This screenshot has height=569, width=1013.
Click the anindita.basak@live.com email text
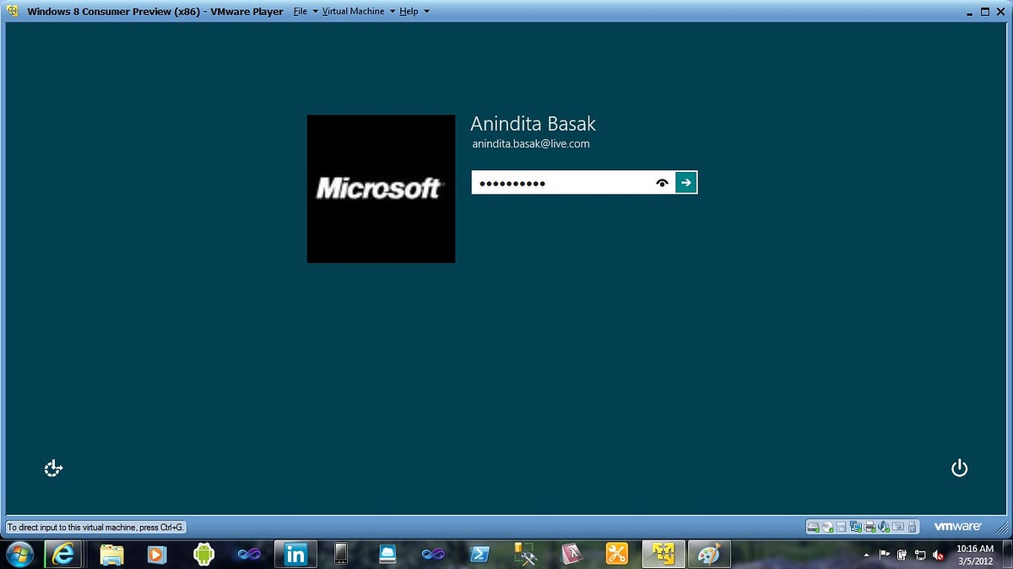(x=531, y=144)
